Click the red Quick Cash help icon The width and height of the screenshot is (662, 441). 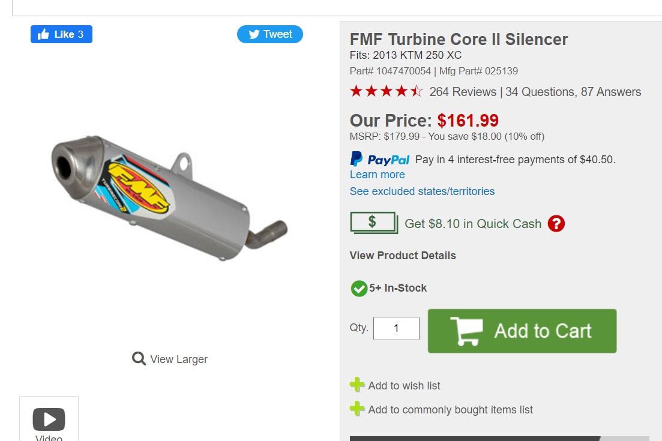pyautogui.click(x=556, y=224)
